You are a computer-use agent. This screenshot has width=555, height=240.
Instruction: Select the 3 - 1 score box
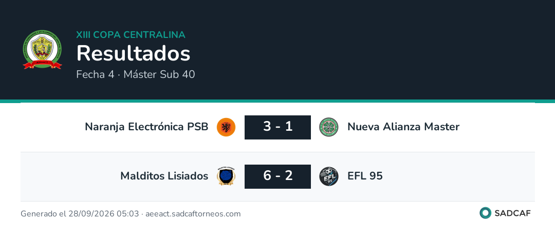click(x=278, y=127)
